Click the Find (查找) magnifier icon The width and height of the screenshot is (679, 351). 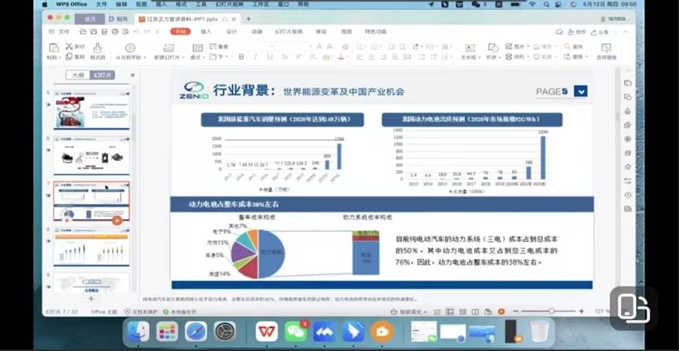(x=567, y=46)
